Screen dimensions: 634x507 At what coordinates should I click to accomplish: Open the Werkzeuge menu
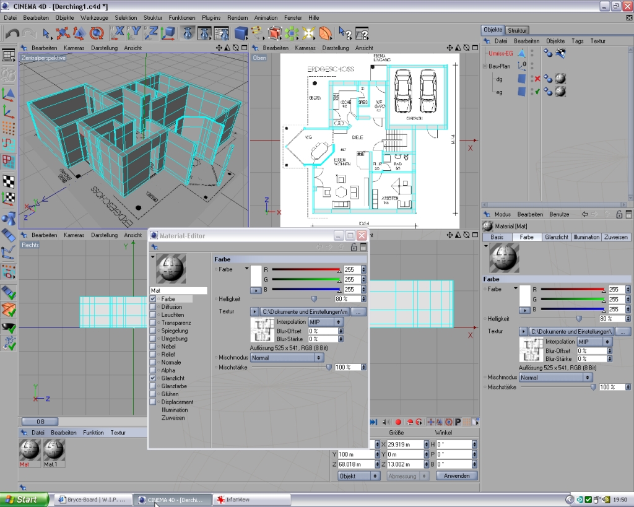(94, 18)
